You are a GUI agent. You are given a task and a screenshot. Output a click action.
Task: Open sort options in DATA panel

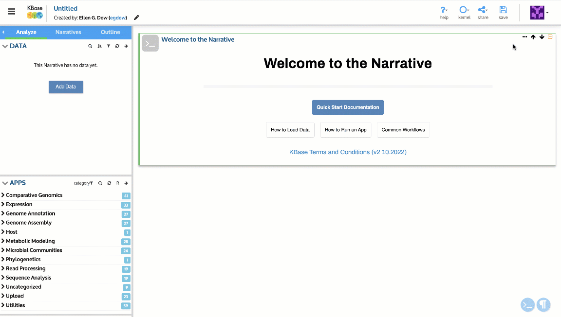tap(99, 46)
